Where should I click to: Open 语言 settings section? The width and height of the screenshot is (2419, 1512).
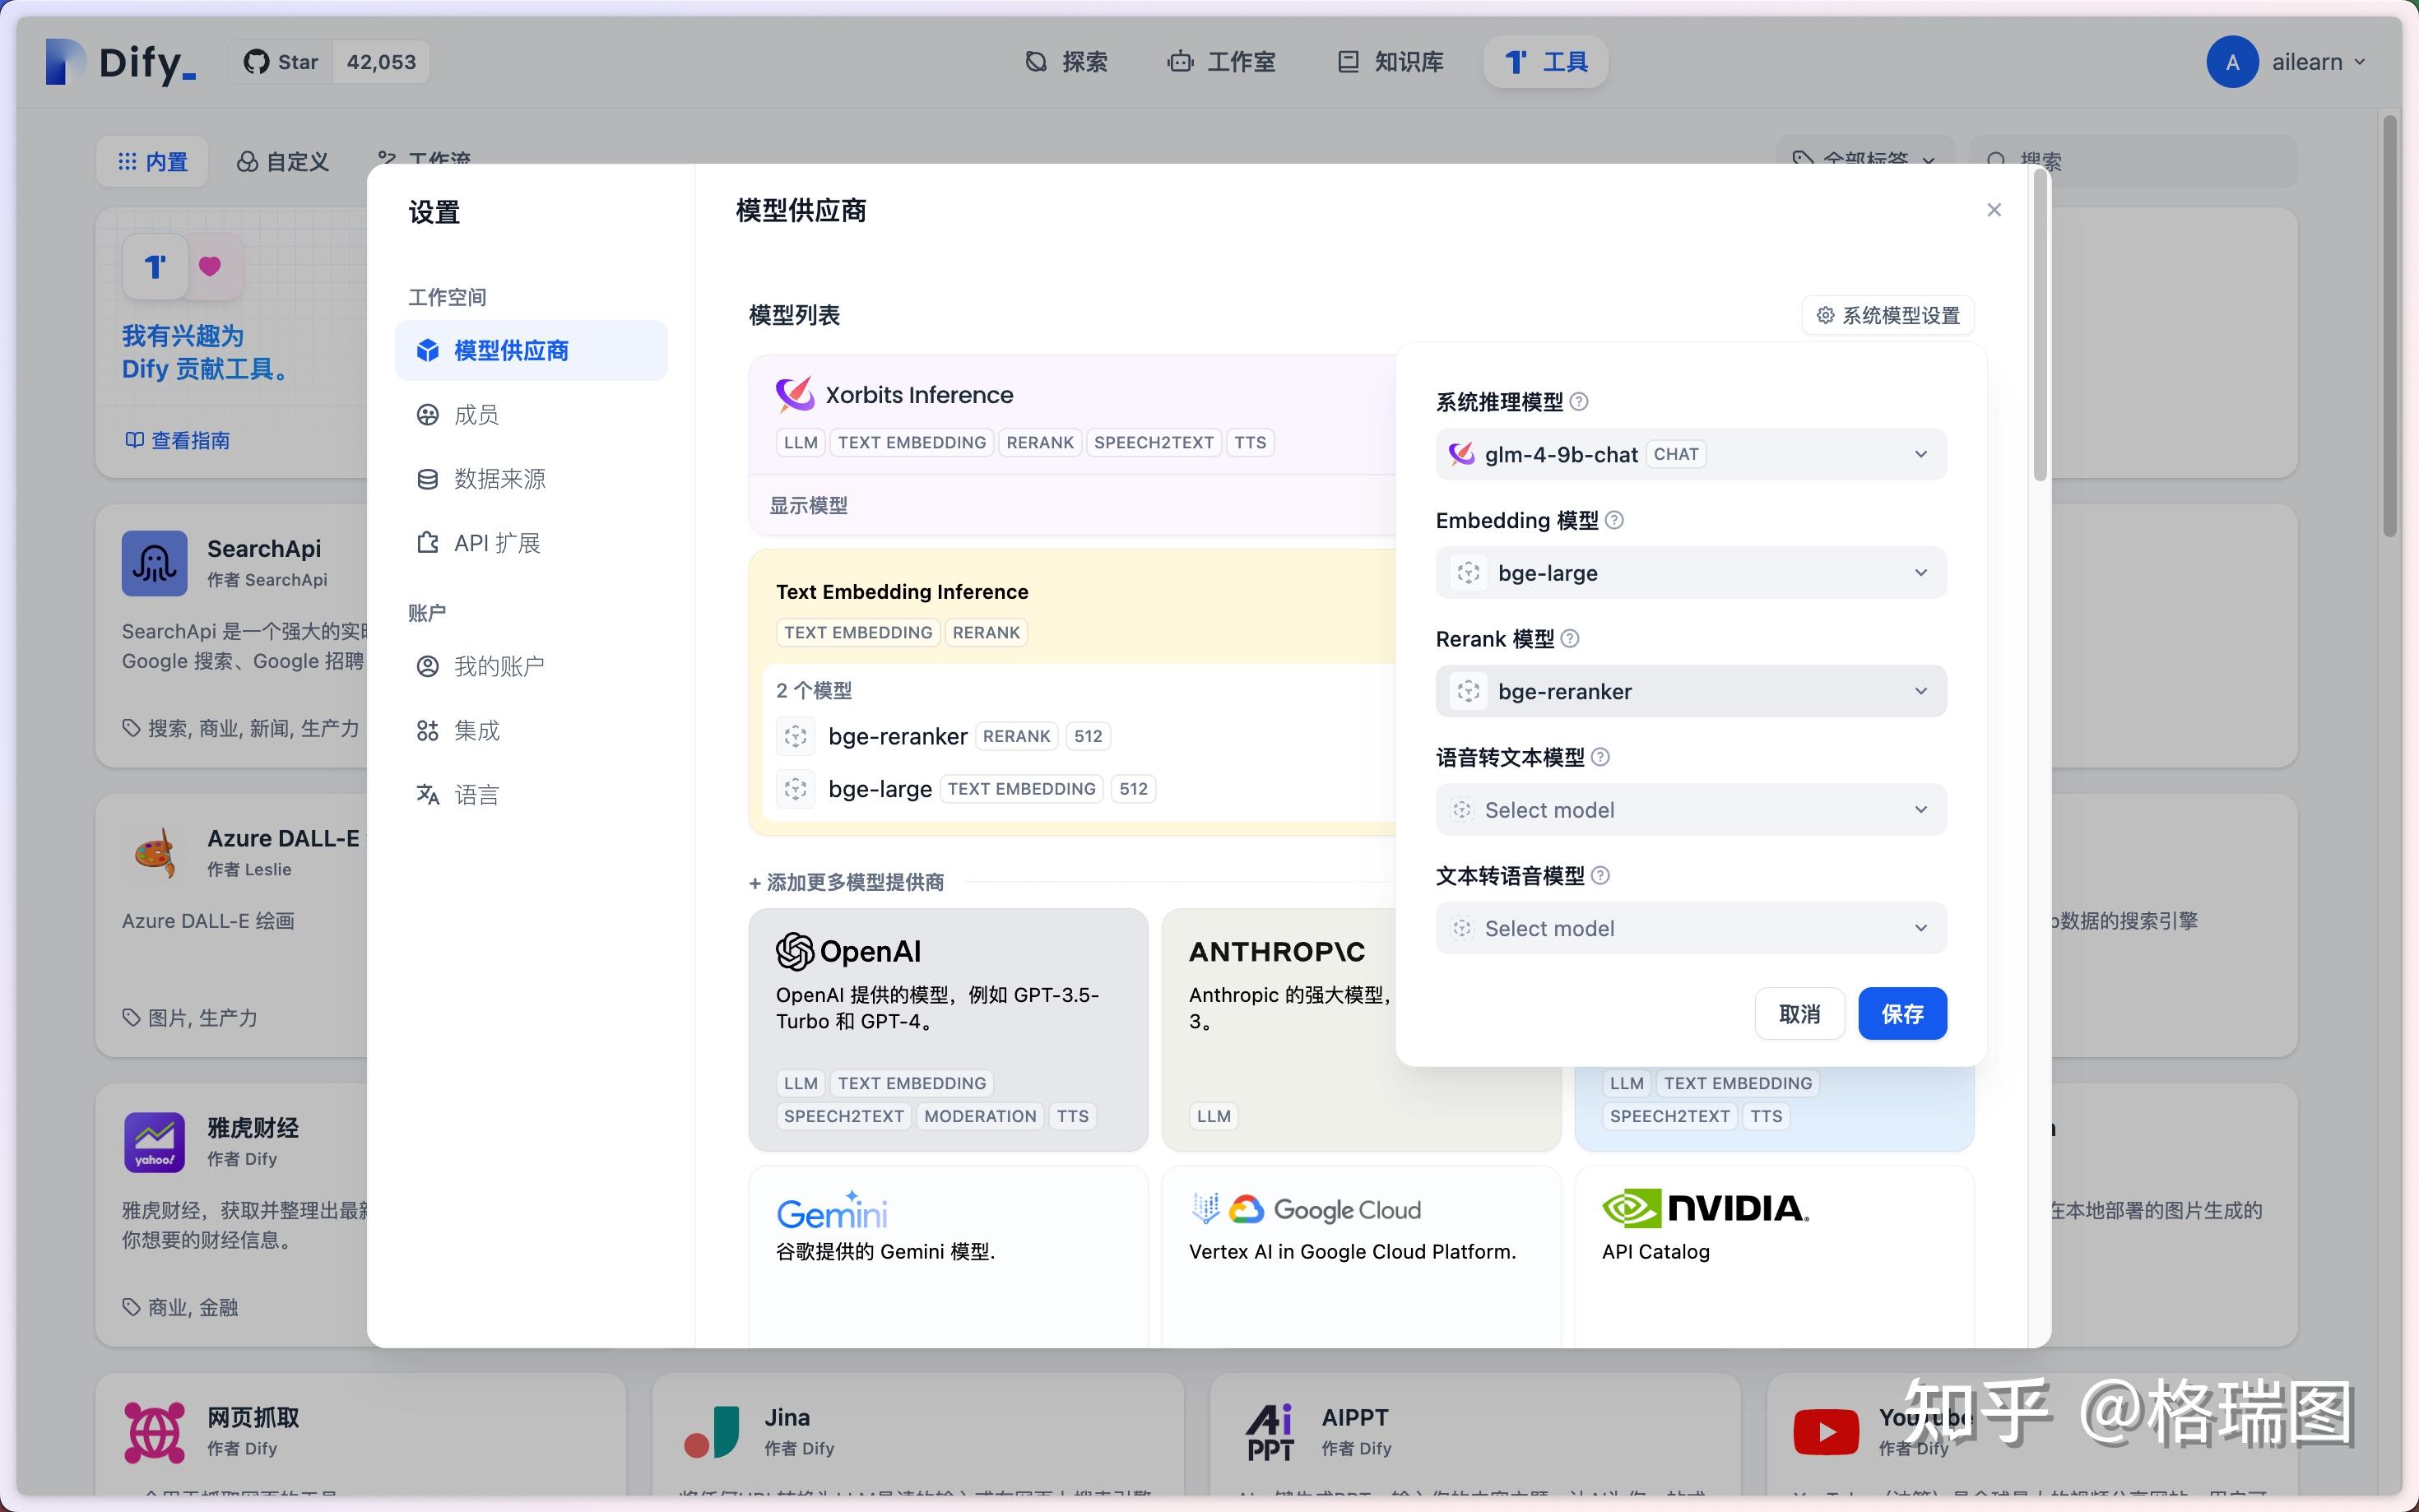coord(475,793)
